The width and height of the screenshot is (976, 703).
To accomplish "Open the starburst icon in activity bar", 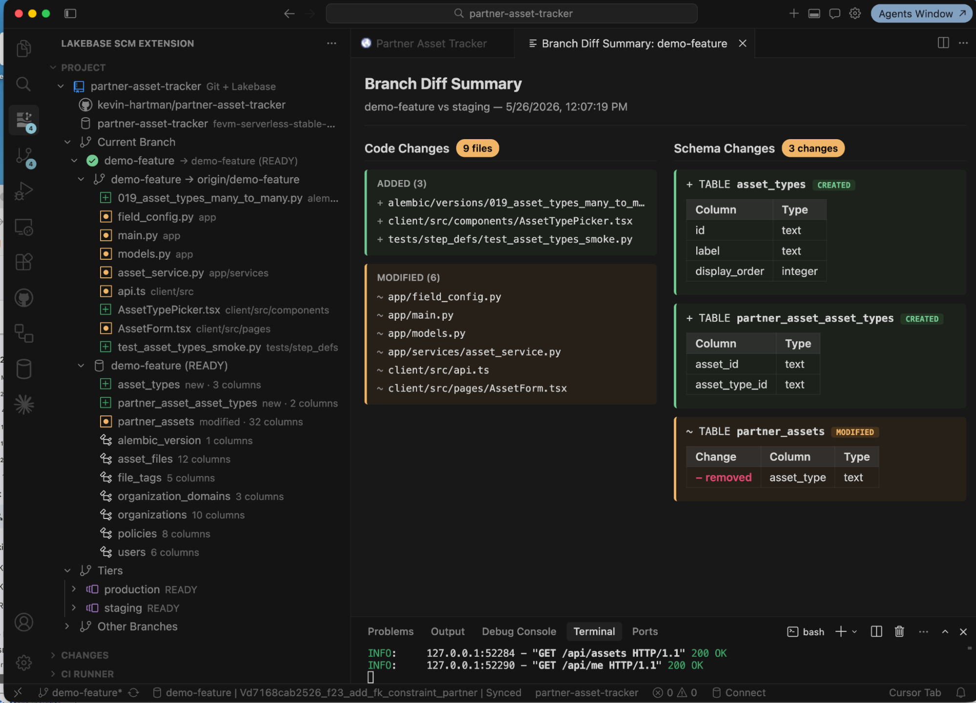I will point(23,404).
